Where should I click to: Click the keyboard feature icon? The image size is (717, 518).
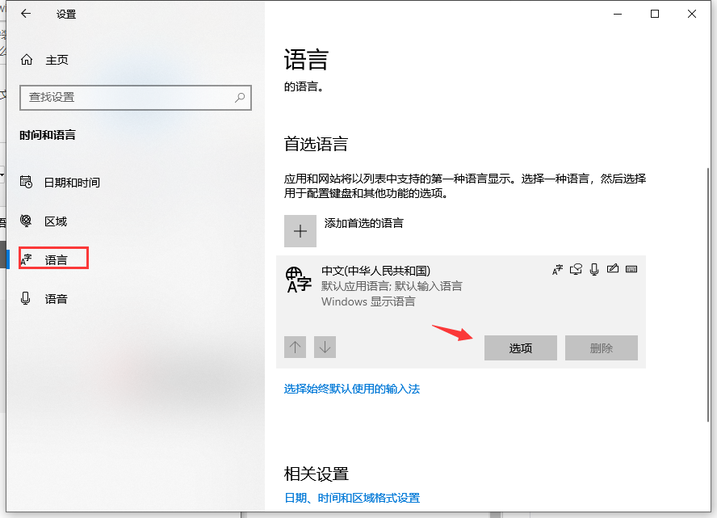(x=631, y=270)
